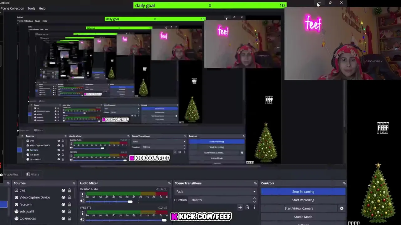Hide the top emotes source
Image resolution: width=401 pixels, height=225 pixels.
click(x=63, y=218)
